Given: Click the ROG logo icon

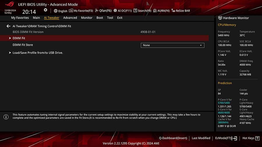Looking at the screenshot, I should coord(10,4).
